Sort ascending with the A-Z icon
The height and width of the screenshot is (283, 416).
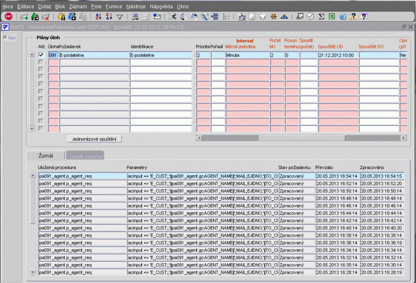98,17
